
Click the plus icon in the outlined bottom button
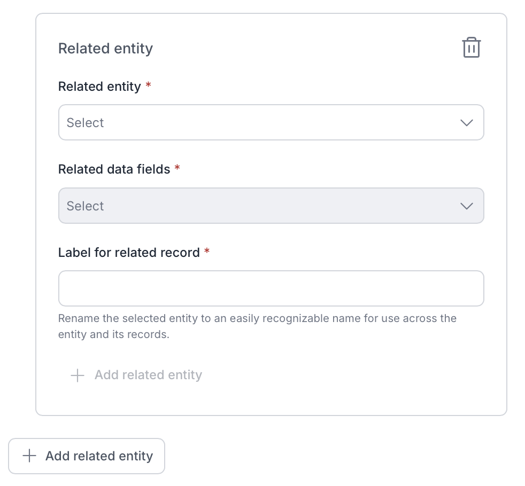pyautogui.click(x=29, y=456)
